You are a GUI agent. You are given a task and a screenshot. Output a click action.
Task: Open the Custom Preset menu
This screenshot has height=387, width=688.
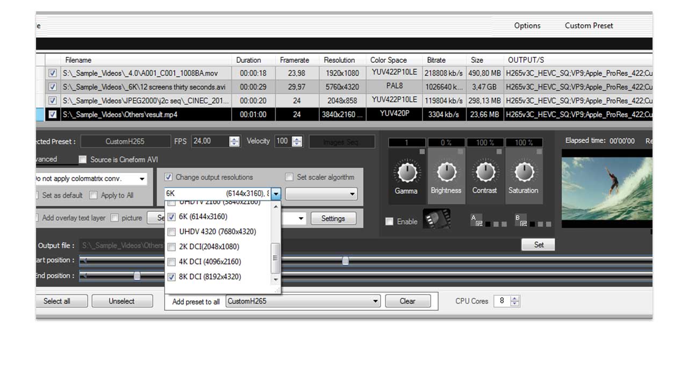pyautogui.click(x=589, y=26)
